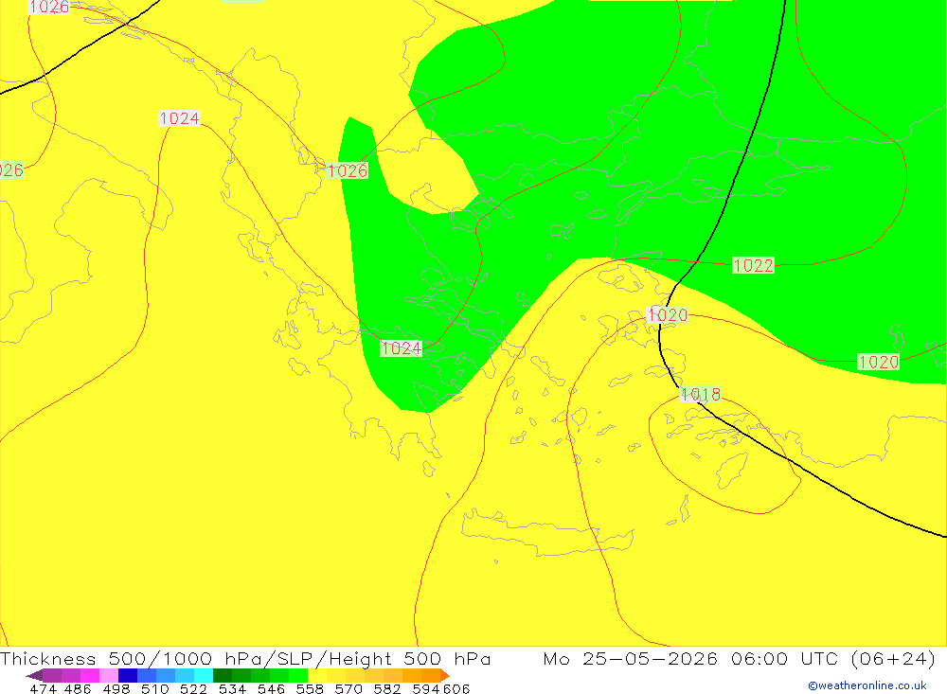Pick the dark green legend swatch above 534
Screen dimensions: 947x694
[223, 675]
